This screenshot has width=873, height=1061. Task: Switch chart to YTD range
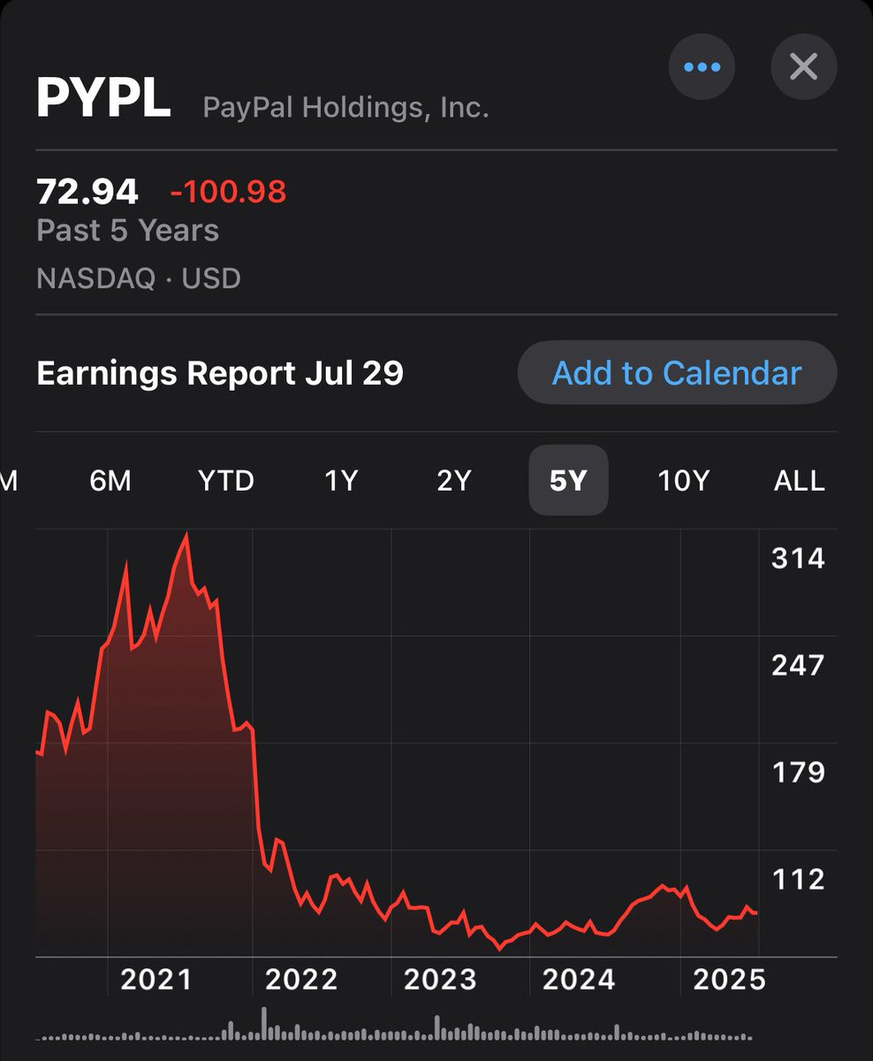226,481
